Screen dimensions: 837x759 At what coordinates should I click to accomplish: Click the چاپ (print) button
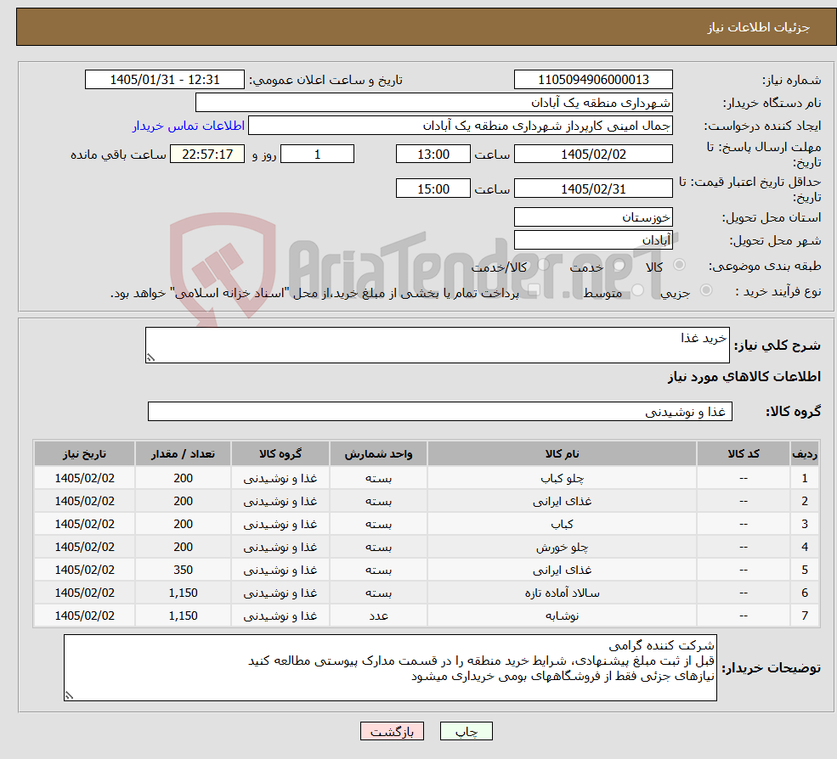[x=466, y=731]
